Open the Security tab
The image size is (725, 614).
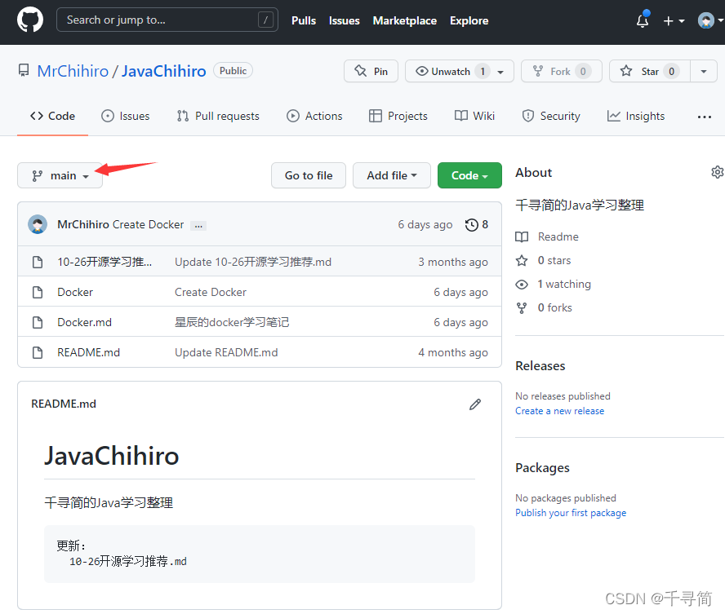[x=550, y=116]
